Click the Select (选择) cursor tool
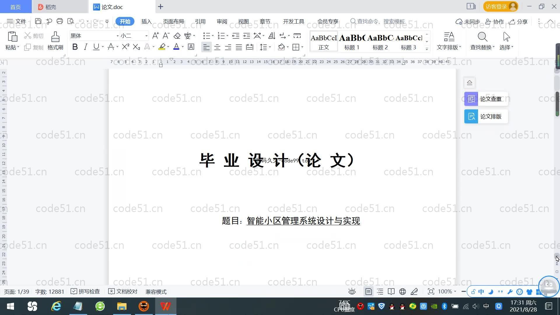Viewport: 560px width, 315px height. click(x=506, y=41)
